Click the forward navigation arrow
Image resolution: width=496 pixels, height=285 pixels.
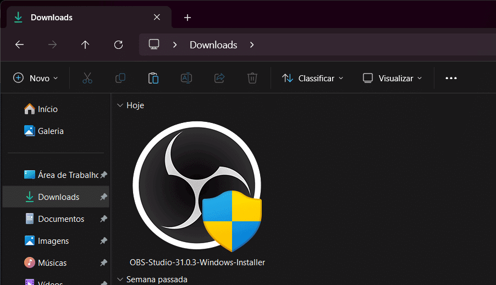click(x=52, y=45)
